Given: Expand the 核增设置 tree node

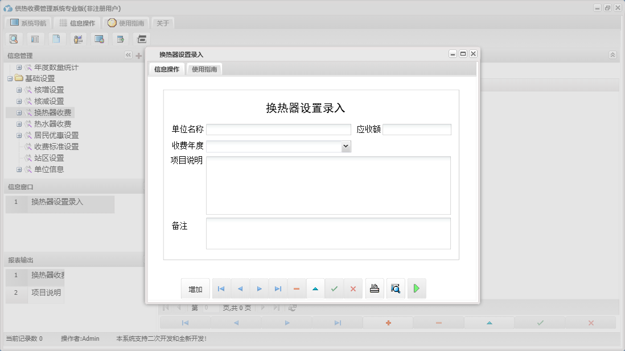Looking at the screenshot, I should (19, 89).
